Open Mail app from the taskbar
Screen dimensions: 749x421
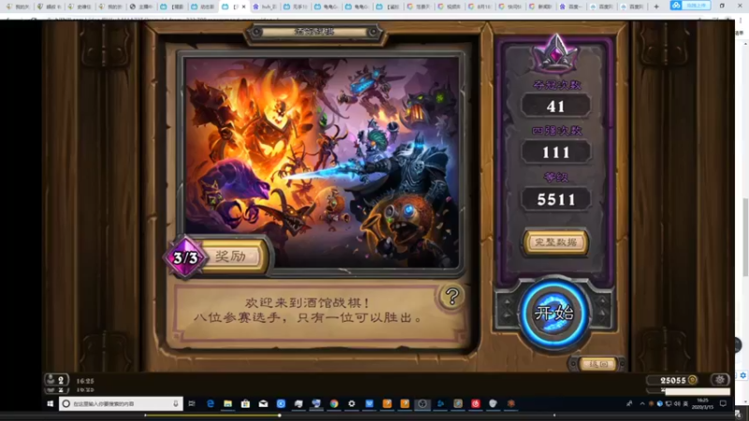263,404
